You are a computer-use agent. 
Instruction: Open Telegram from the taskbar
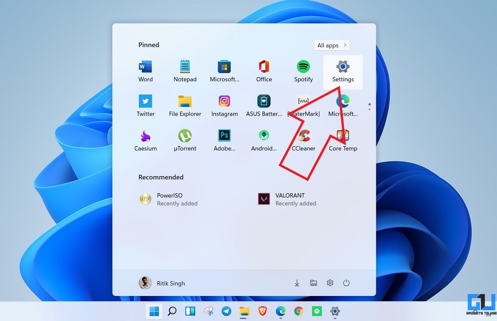(226, 311)
